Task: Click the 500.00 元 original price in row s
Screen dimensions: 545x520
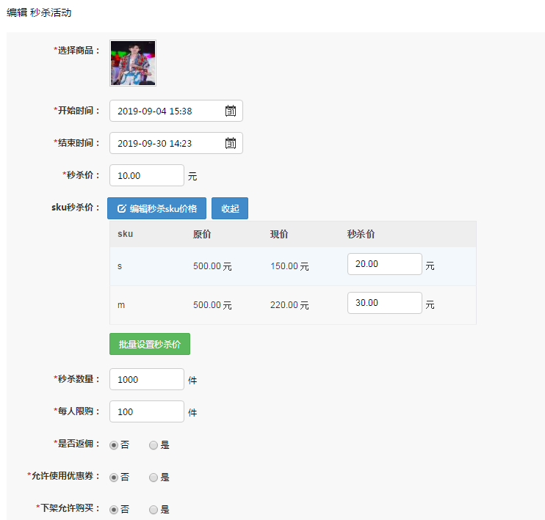Action: click(212, 266)
